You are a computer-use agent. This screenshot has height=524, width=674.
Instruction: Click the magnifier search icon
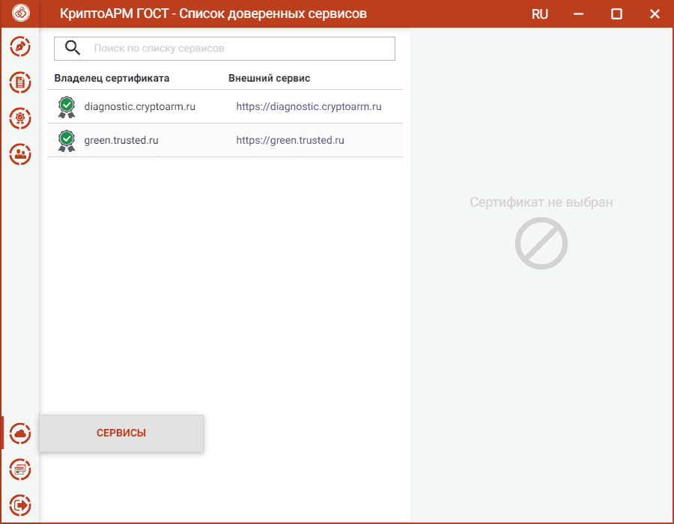point(72,48)
